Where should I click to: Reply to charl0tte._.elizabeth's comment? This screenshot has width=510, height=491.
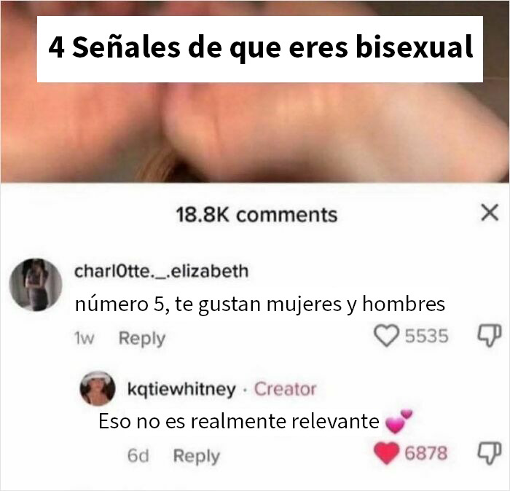(142, 339)
